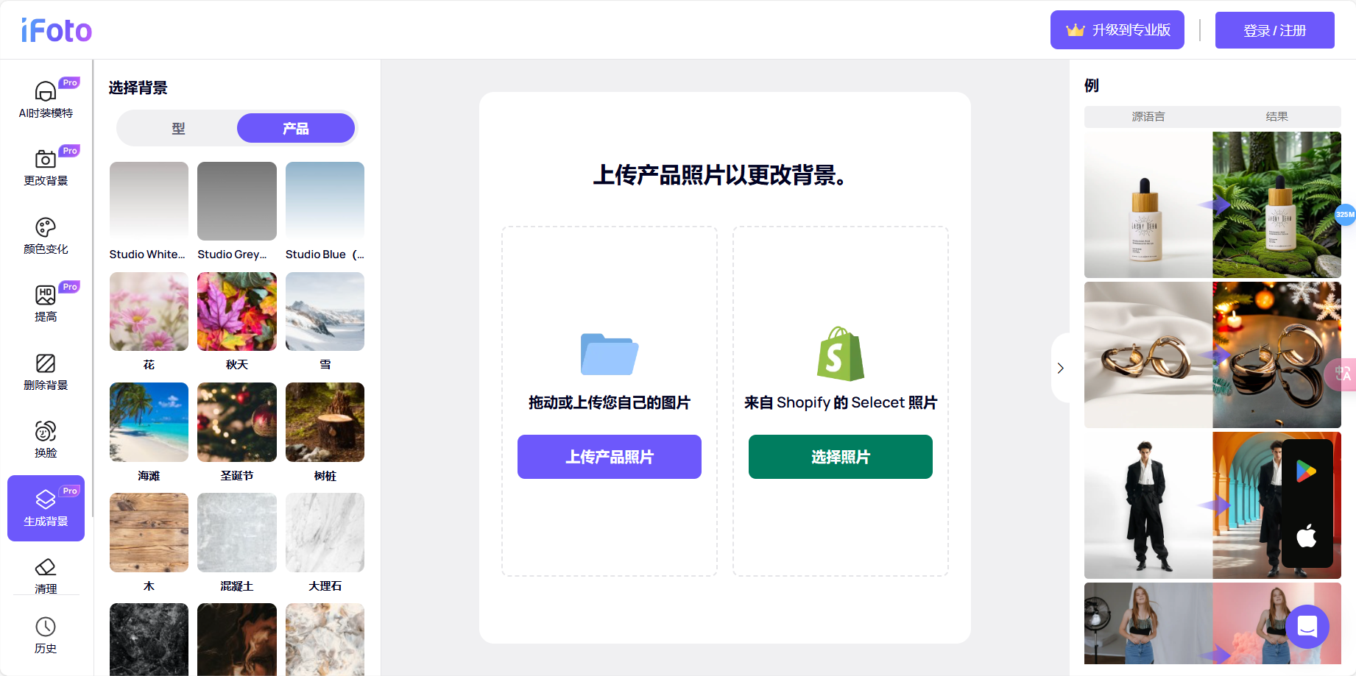Choose Studio White background thumbnail
The height and width of the screenshot is (676, 1356).
click(149, 201)
